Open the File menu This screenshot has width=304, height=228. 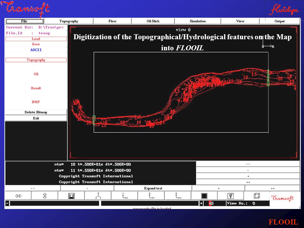click(24, 21)
